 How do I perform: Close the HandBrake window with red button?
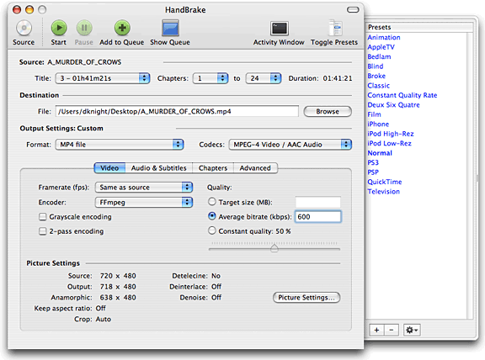pos(17,9)
